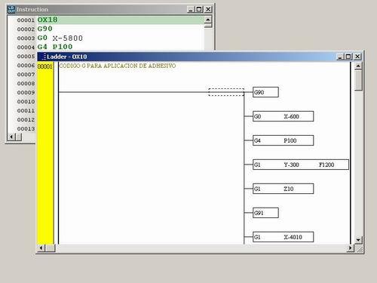Viewport: 377px width, 283px height.
Task: Select the G90 instruction block
Action: (265, 92)
